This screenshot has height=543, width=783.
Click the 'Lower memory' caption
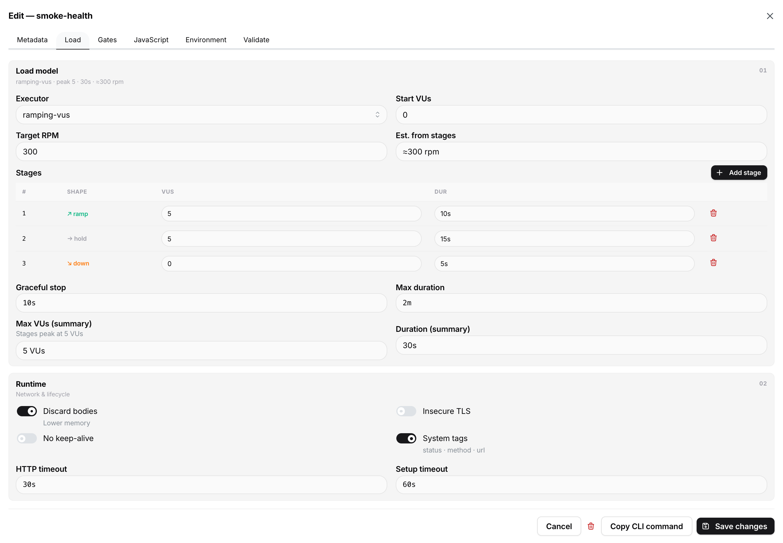click(x=66, y=423)
